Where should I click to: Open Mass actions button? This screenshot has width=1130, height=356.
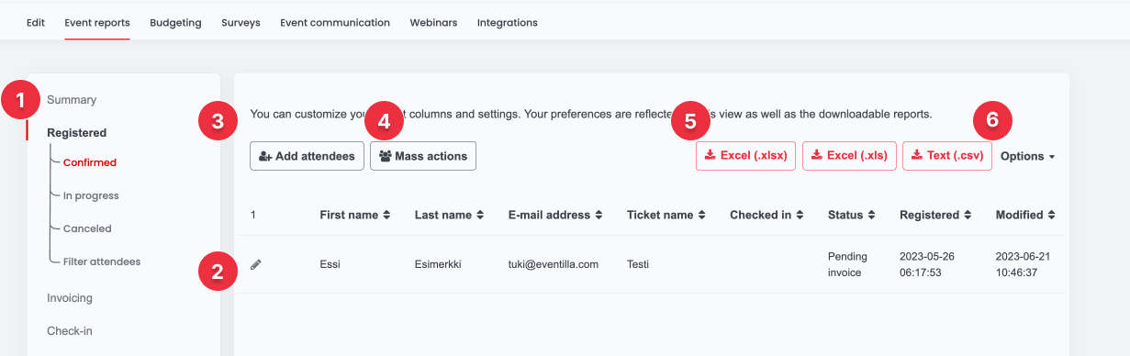(x=423, y=156)
